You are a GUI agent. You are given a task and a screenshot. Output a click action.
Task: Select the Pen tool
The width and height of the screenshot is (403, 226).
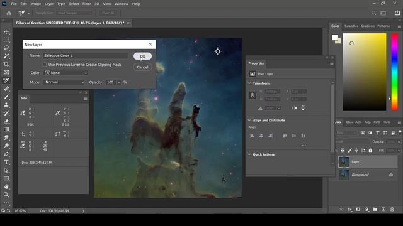pyautogui.click(x=6, y=154)
